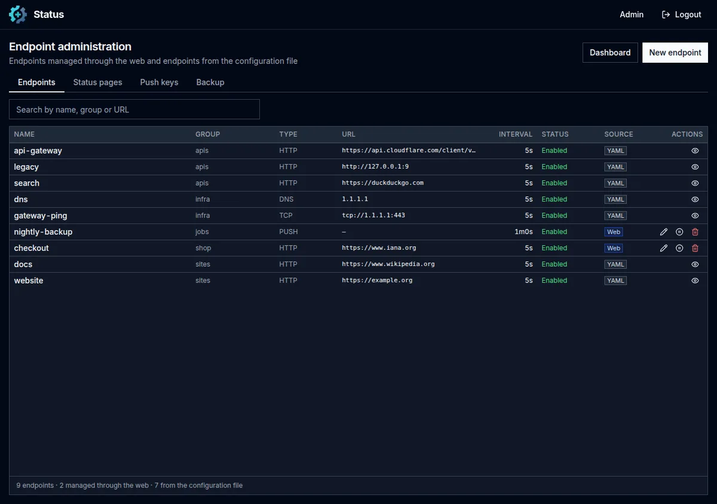Click the shop group cell
Viewport: 717px width, 504px height.
(x=203, y=248)
